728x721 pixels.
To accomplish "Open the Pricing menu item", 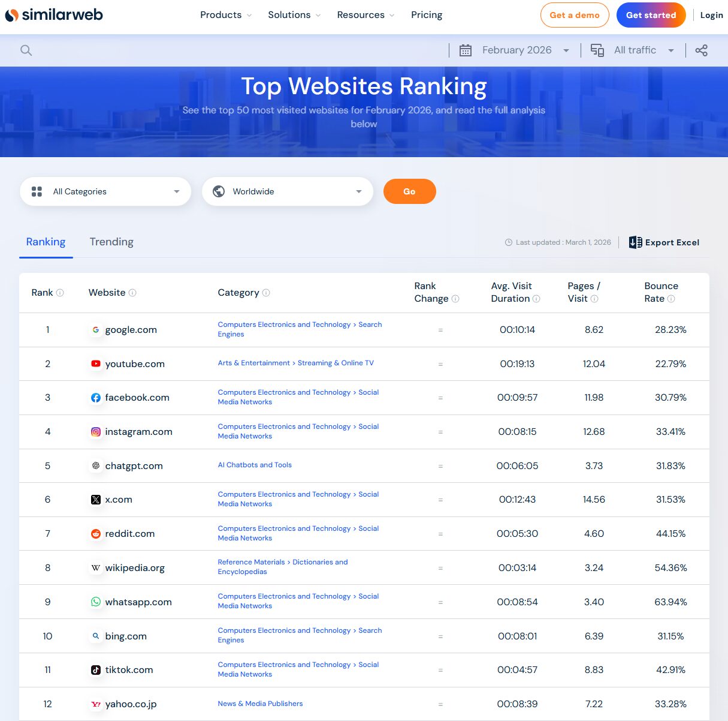I will point(427,14).
